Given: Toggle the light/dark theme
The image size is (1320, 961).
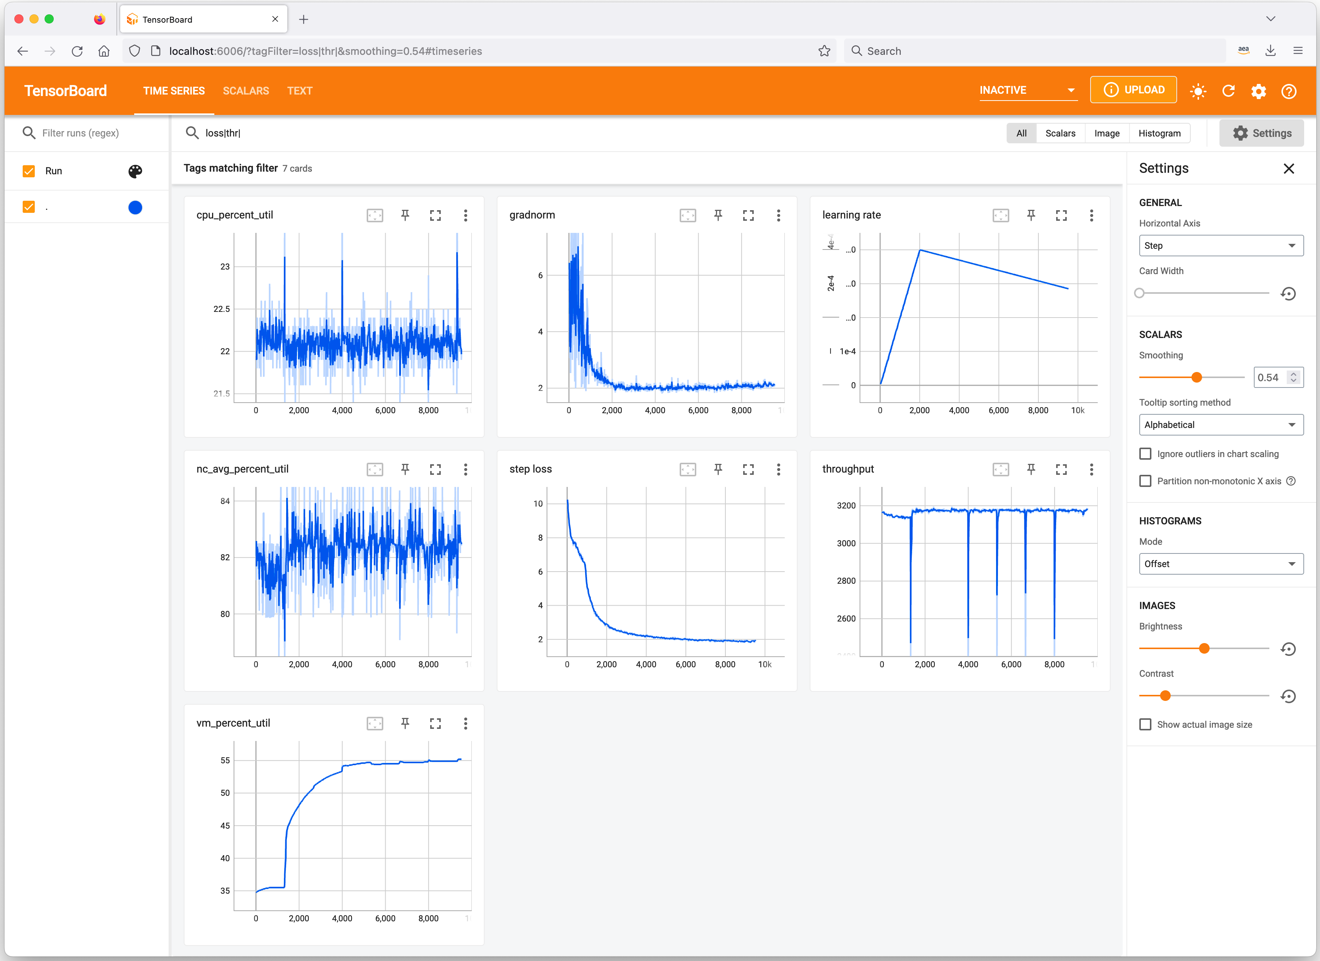Looking at the screenshot, I should click(x=1198, y=91).
